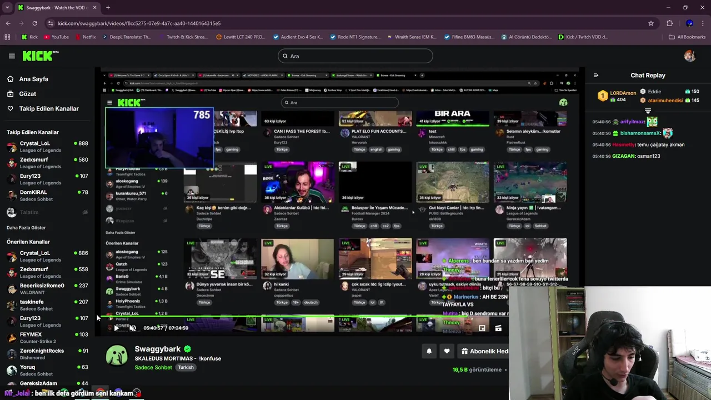Viewport: 711px width, 400px height.
Task: Open the Netflix bookmark
Action: 84,37
